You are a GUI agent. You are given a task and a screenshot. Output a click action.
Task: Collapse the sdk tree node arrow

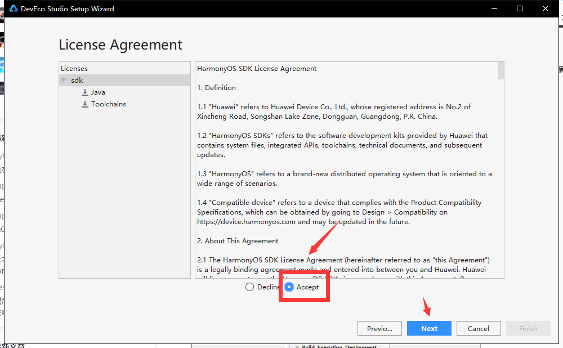64,80
